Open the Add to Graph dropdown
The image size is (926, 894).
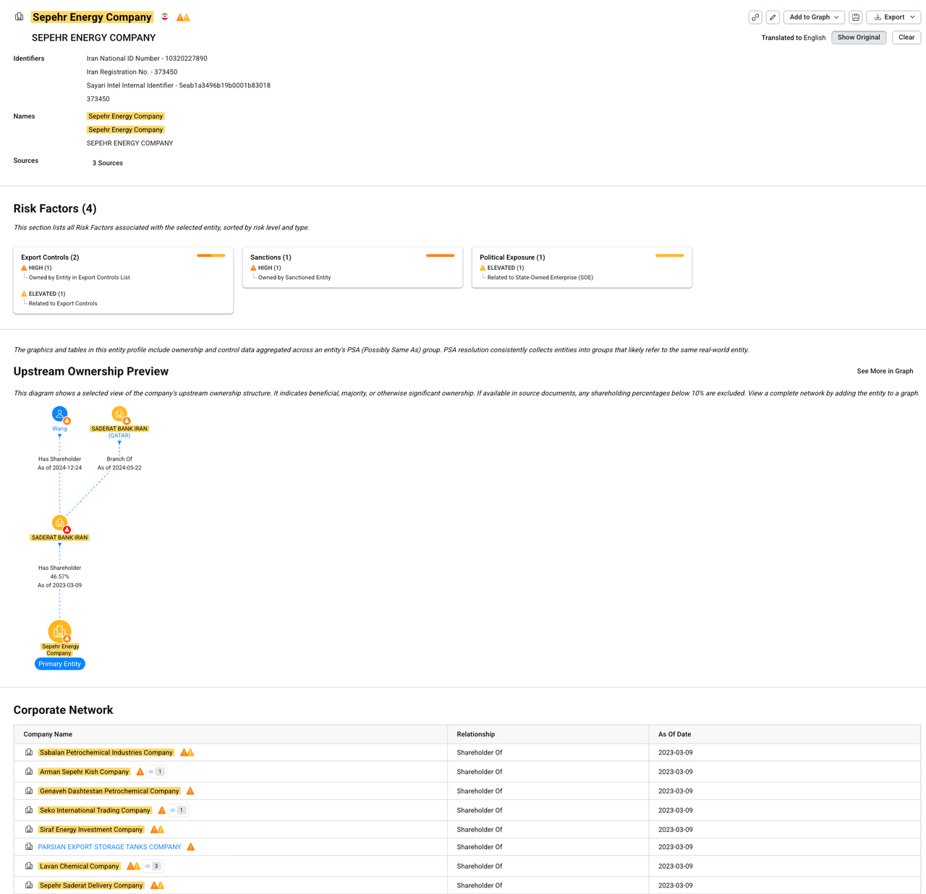tap(814, 17)
